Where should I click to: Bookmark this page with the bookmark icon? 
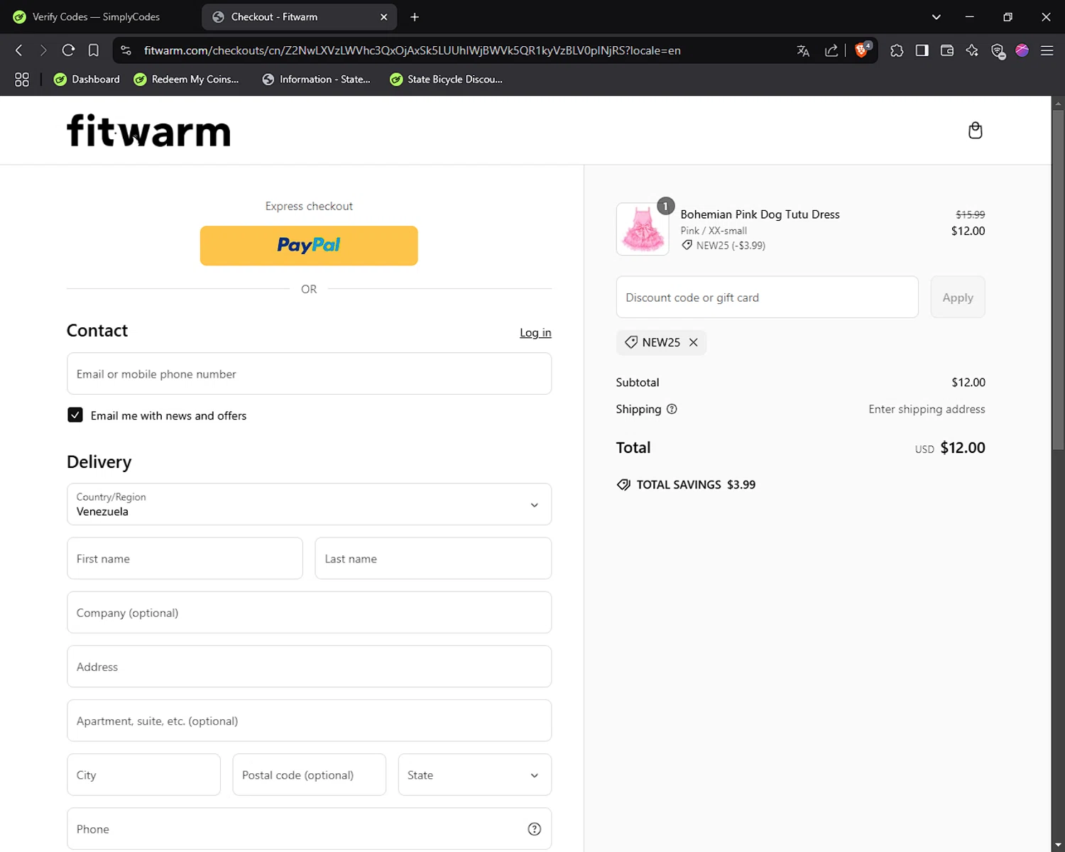[x=93, y=50]
